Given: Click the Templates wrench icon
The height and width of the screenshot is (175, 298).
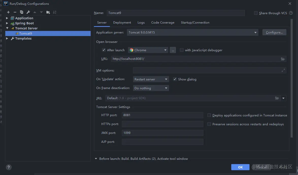Looking at the screenshot, I should pos(12,39).
